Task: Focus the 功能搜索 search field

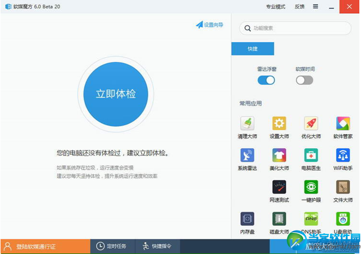Action: coord(296,28)
